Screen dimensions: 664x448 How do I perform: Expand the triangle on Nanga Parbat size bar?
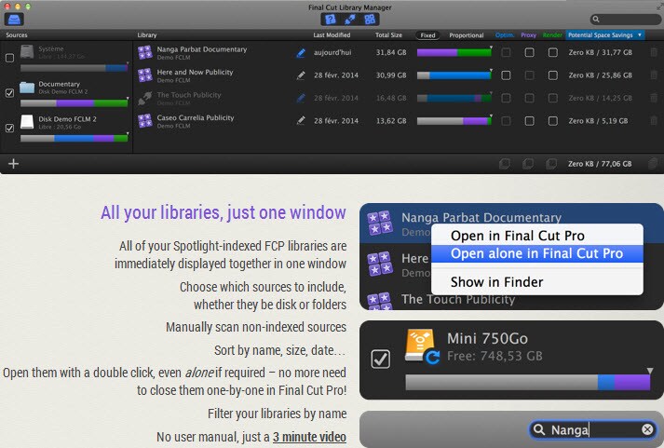pos(491,47)
